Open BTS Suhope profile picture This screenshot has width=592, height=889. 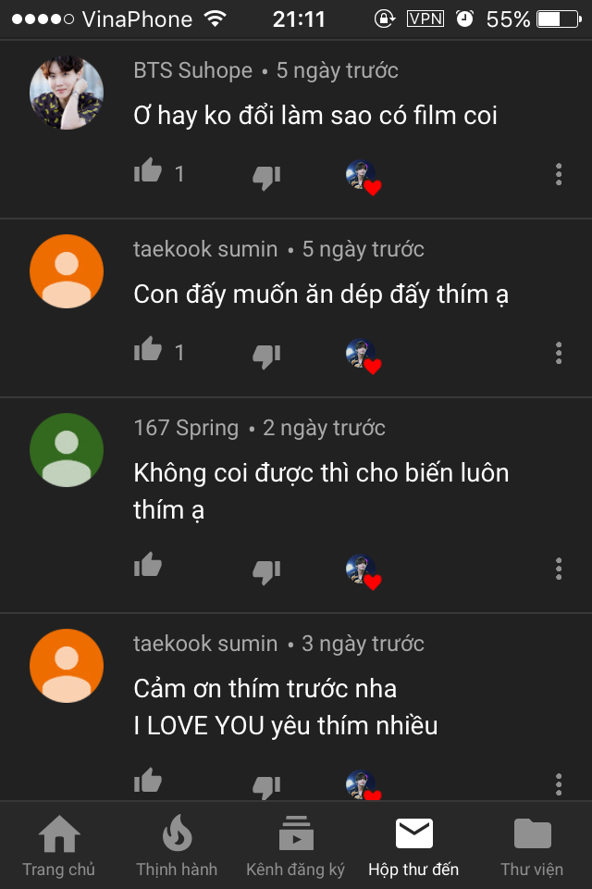click(x=67, y=93)
